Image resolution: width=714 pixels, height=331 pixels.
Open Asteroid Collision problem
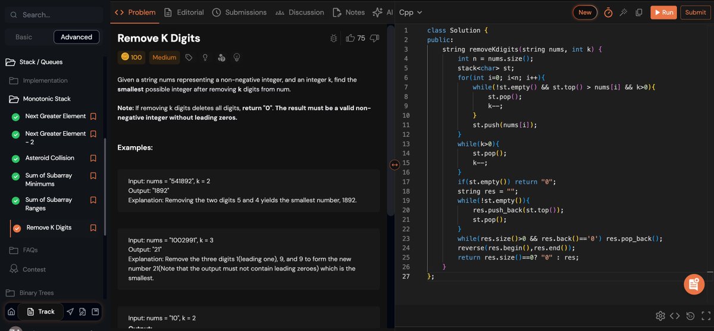tap(50, 158)
